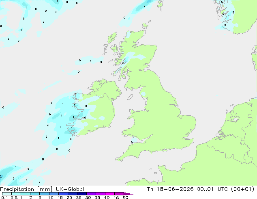Click the '15' legend scale label
The height and width of the screenshot is (199, 257).
tap(60, 197)
